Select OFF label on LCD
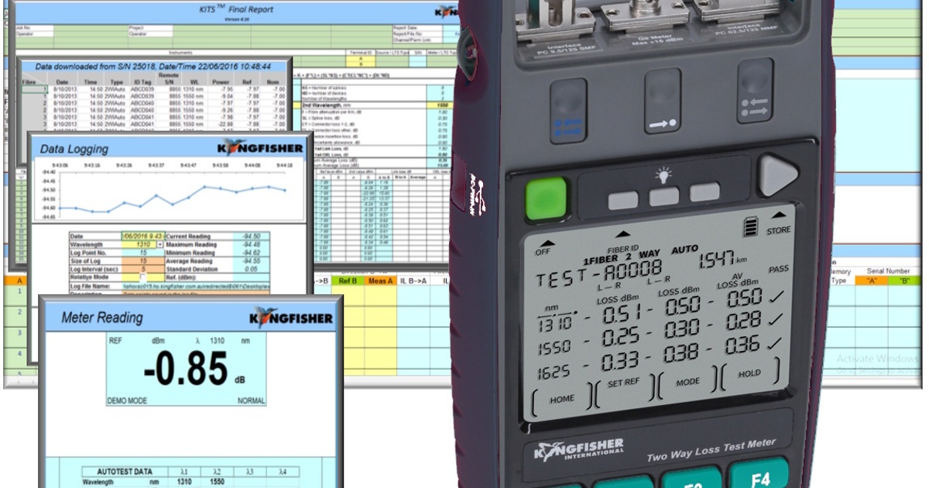 click(x=542, y=252)
